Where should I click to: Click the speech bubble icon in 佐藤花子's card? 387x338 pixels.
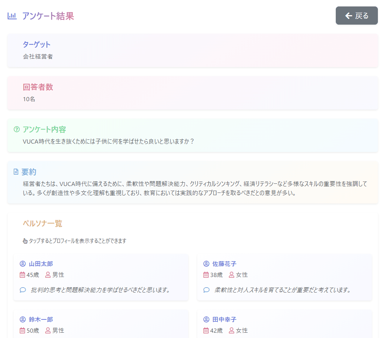(x=206, y=290)
